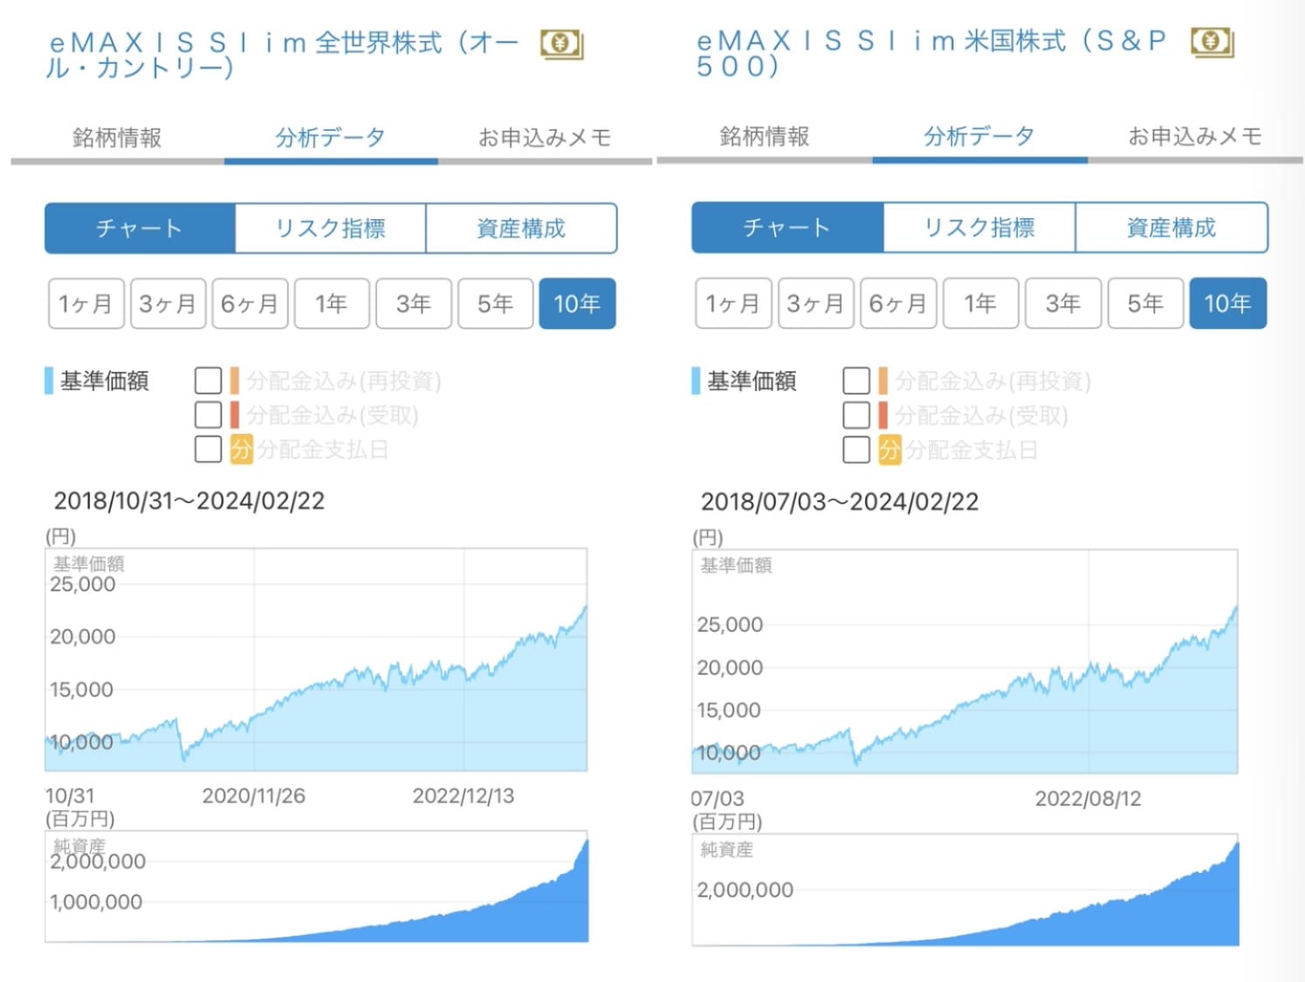Set All Country chart period to 3ヶ月

[x=168, y=304]
